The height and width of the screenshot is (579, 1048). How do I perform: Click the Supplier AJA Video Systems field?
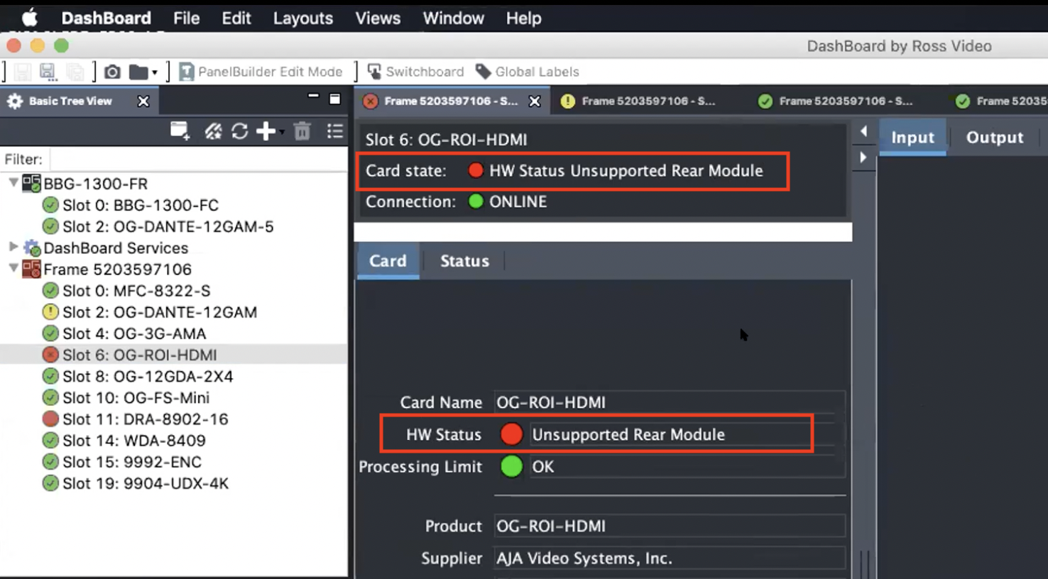[x=669, y=558]
